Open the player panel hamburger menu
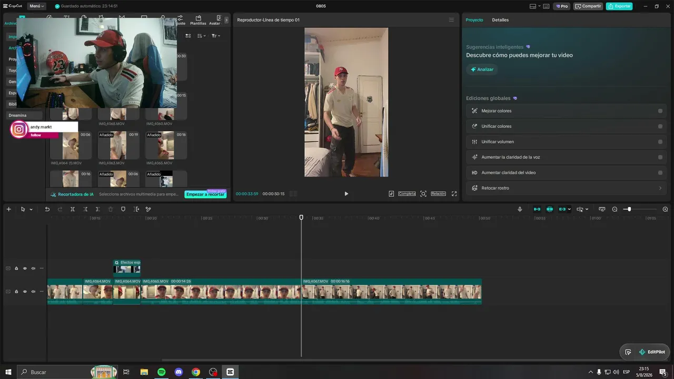 (x=451, y=20)
